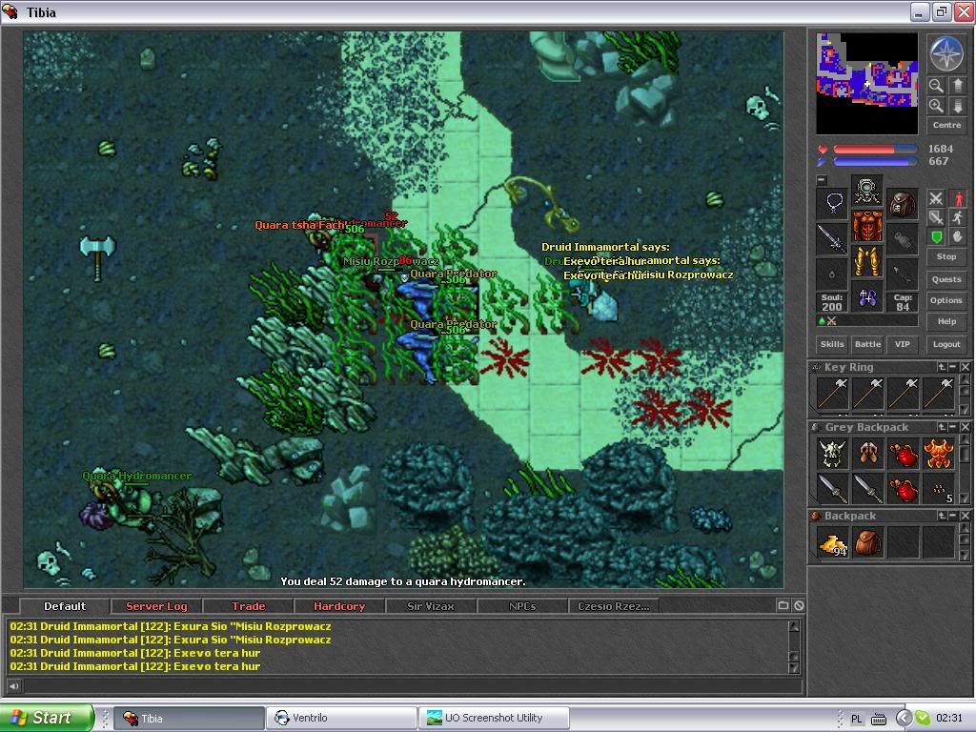Toggle chase opponent mode (running figure)

957,217
